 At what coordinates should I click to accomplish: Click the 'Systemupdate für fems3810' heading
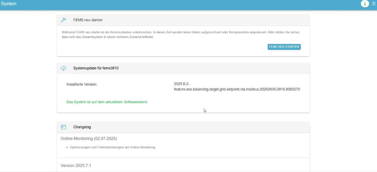pos(96,68)
